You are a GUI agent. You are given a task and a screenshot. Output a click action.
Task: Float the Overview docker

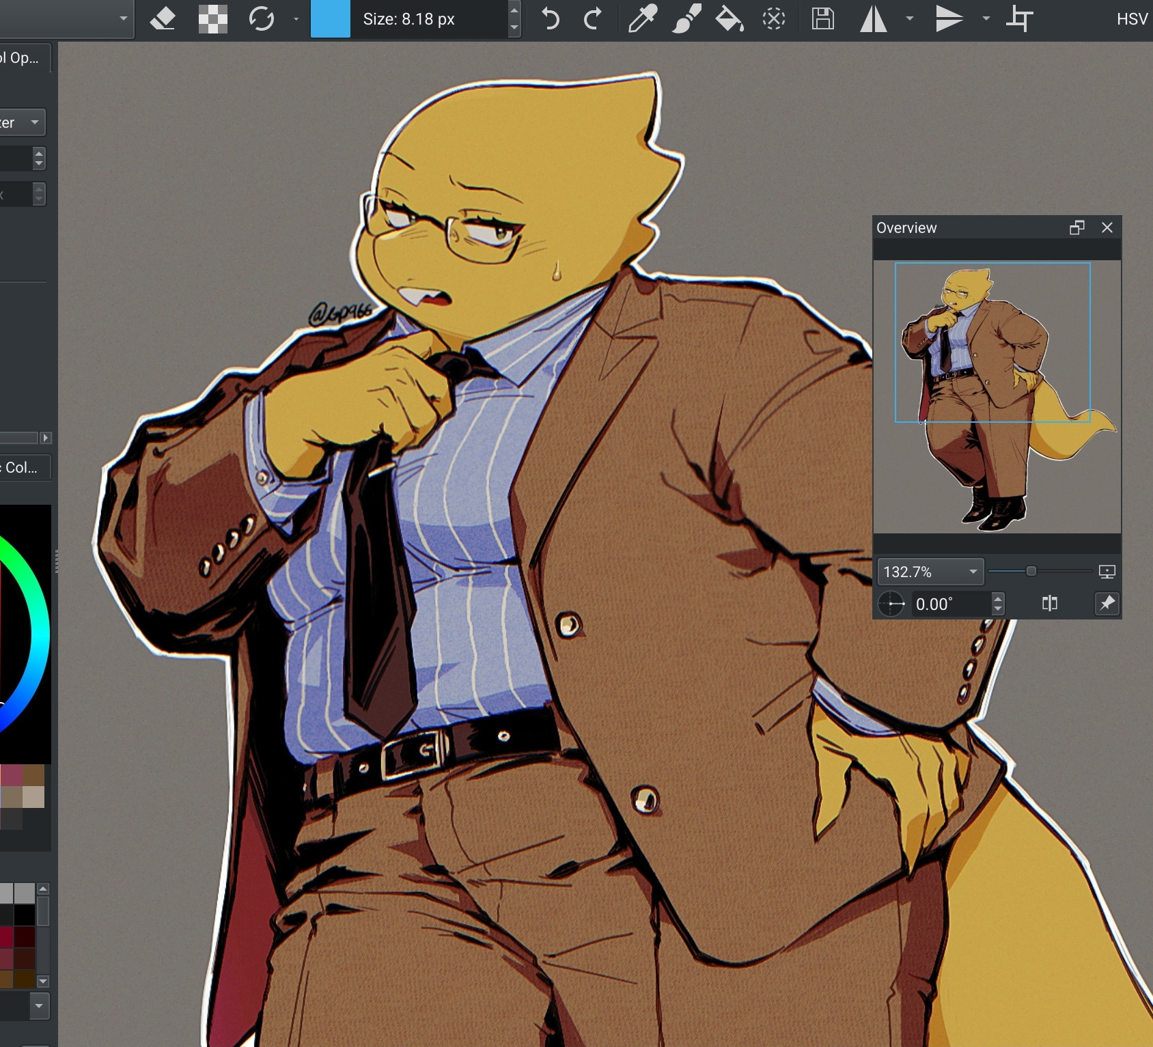tap(1076, 227)
